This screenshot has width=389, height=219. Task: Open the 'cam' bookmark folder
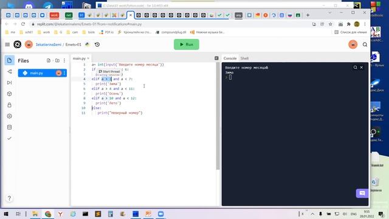tap(72, 32)
